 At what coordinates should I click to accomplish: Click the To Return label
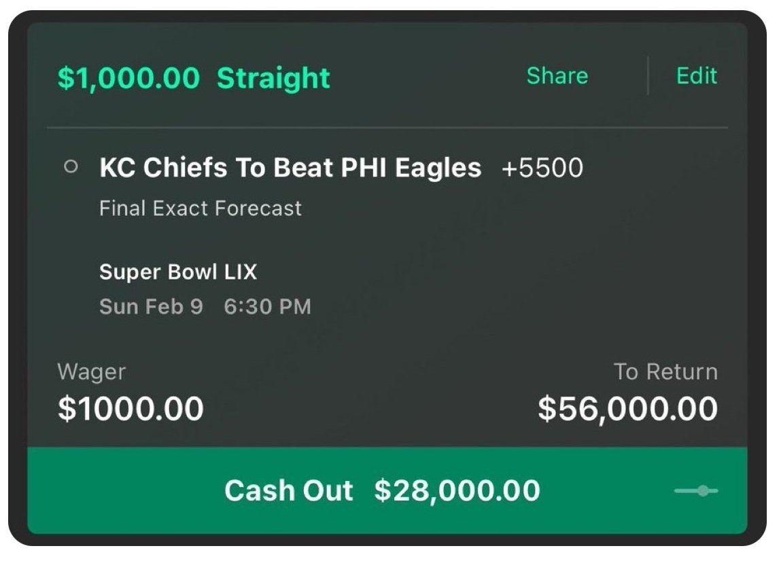tap(665, 372)
